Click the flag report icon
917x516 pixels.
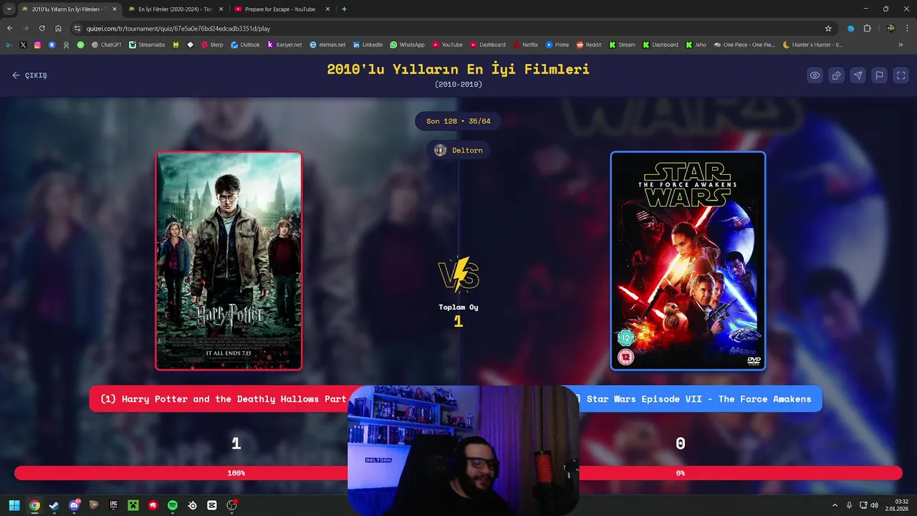879,75
